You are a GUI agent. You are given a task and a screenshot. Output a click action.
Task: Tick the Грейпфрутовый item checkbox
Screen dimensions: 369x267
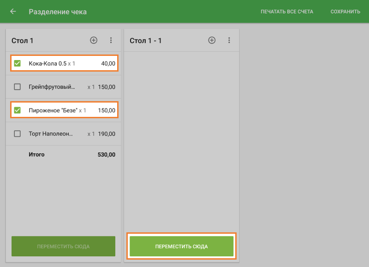click(18, 87)
